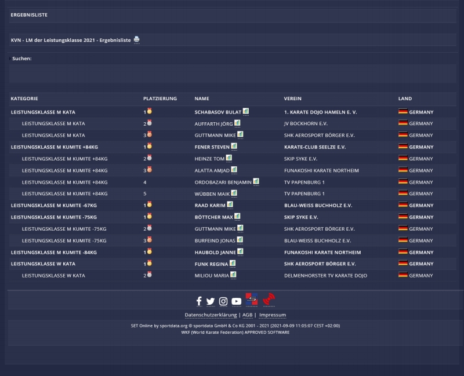Open stats icon next to Schabasov Bulat

pyautogui.click(x=246, y=111)
